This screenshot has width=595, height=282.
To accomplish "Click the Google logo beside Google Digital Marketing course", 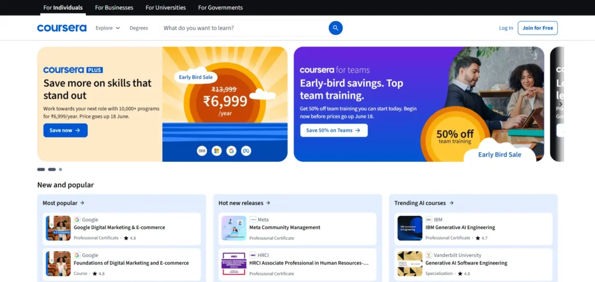I will point(77,219).
